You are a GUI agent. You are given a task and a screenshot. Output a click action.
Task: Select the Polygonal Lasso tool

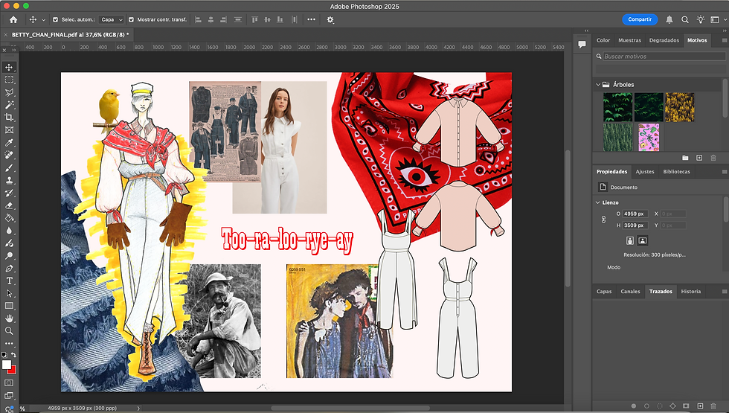click(x=9, y=92)
